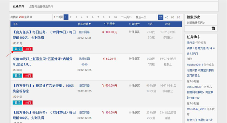Go to page 5 of results
Image resolution: width=227 pixels, height=123 pixels.
(x=87, y=17)
